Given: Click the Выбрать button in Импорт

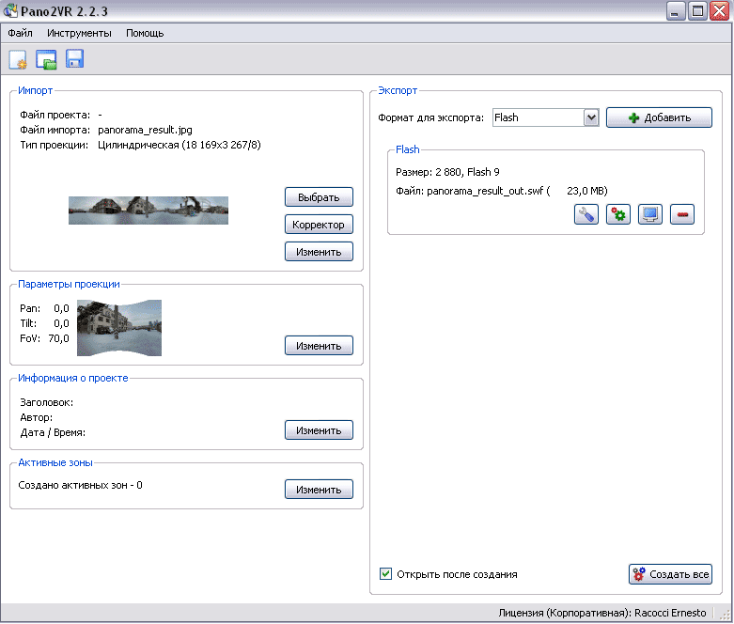Looking at the screenshot, I should [x=319, y=197].
